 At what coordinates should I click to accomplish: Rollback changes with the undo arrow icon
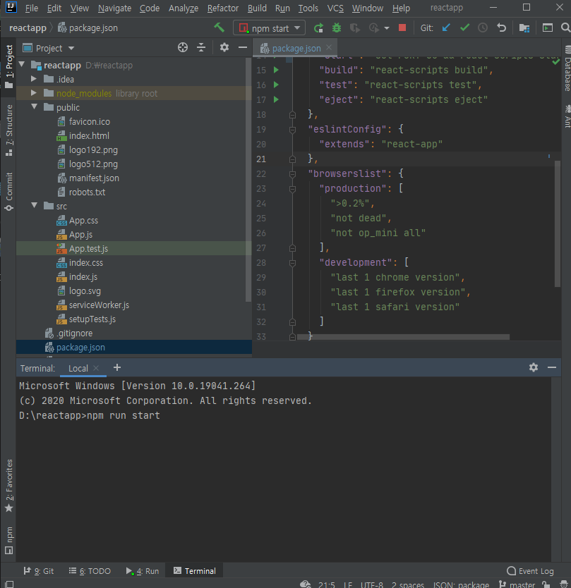[502, 27]
